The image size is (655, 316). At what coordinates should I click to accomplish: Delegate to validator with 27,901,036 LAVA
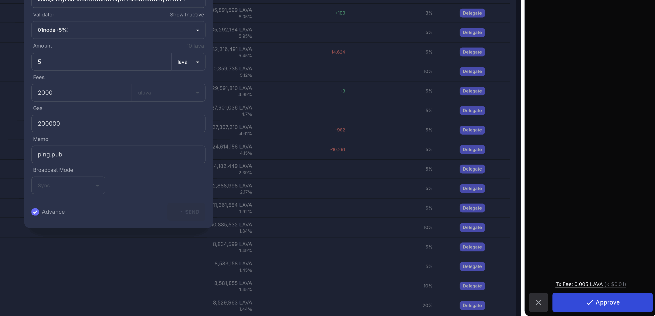[472, 111]
